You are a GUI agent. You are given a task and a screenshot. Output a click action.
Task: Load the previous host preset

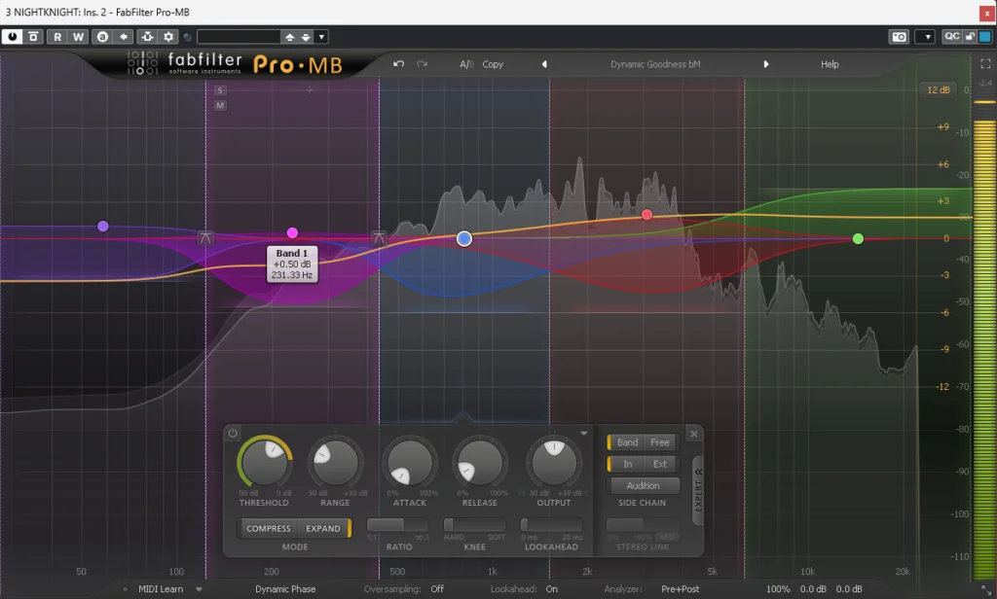click(289, 37)
